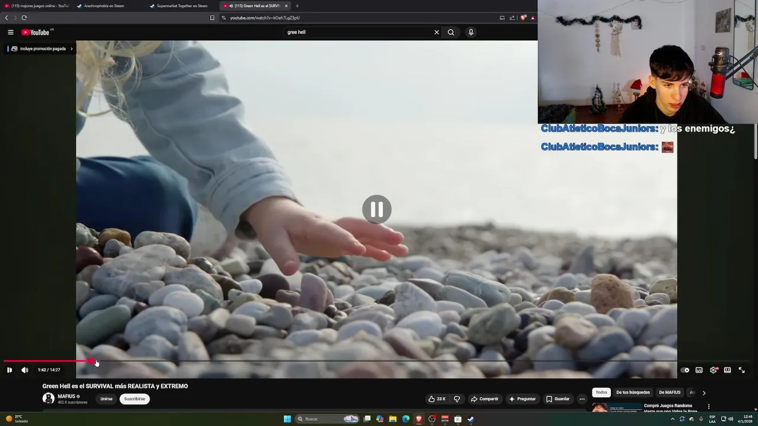Dislike the video

coord(457,399)
